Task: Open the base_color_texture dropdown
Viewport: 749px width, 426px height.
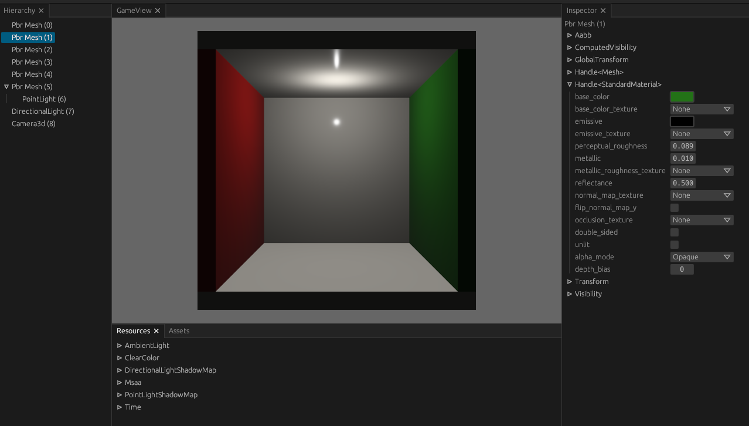Action: pos(702,109)
